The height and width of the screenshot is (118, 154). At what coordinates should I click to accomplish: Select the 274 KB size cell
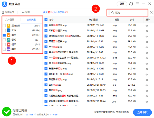point(131,85)
